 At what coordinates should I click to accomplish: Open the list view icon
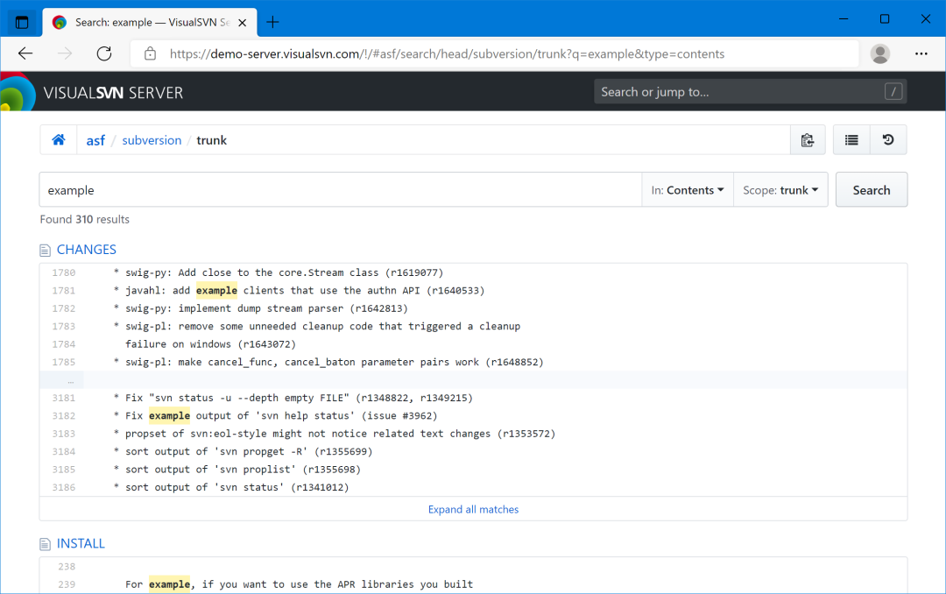[x=851, y=140]
